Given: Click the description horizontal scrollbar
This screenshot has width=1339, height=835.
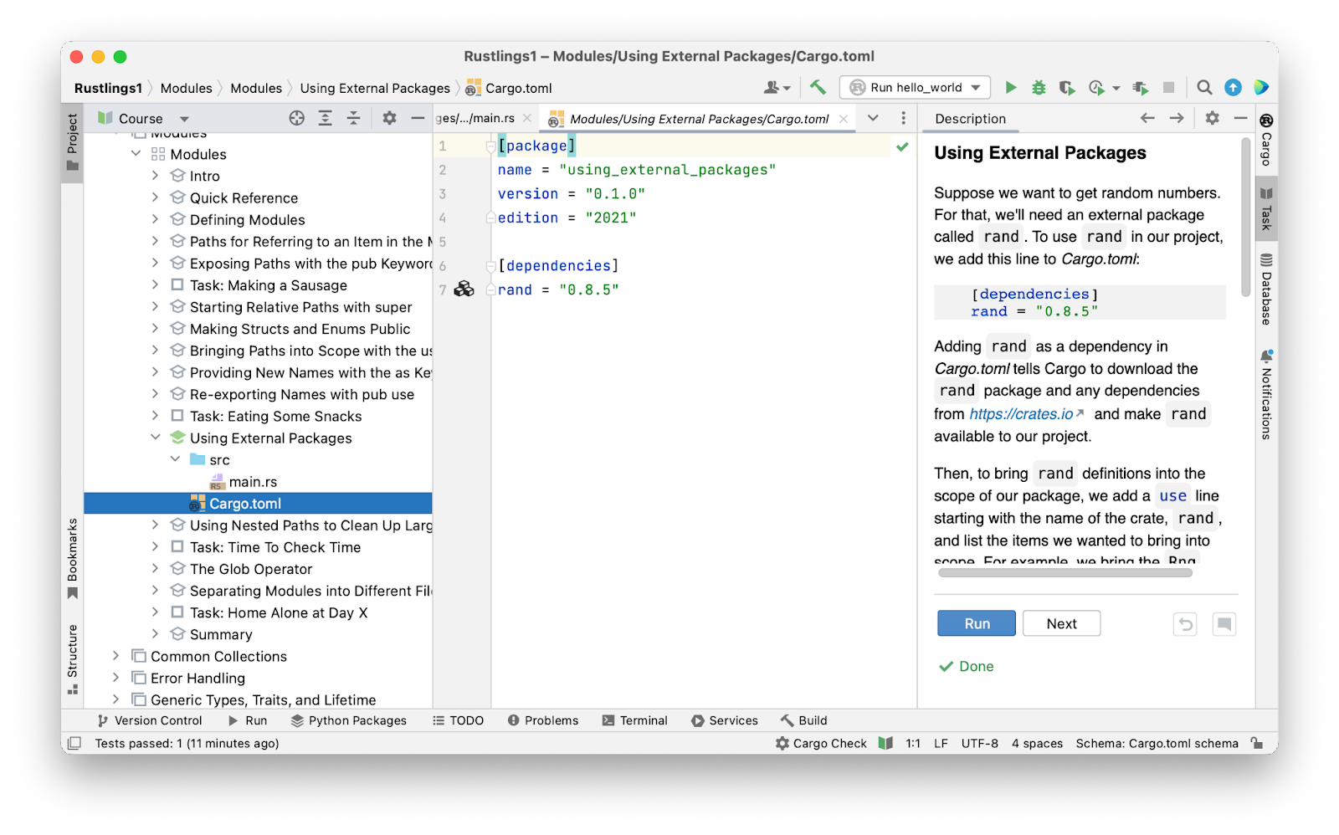Looking at the screenshot, I should pyautogui.click(x=1065, y=573).
